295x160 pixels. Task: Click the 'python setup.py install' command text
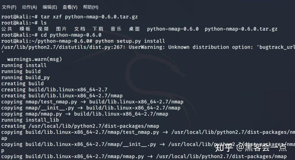coord(130,41)
